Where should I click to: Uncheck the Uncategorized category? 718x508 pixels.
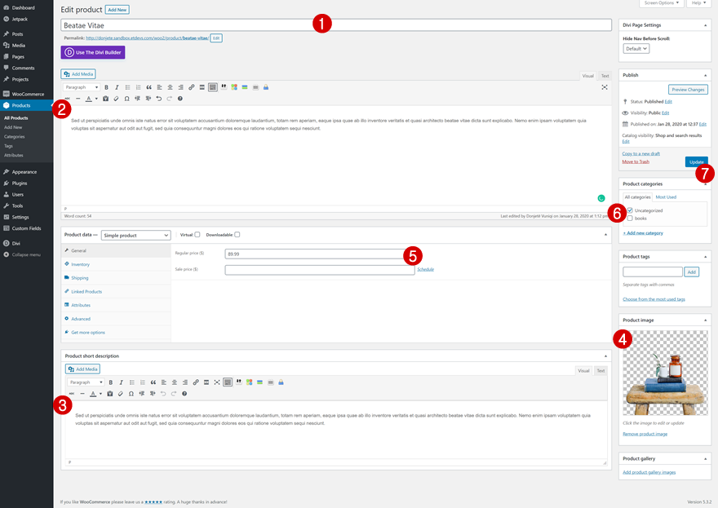(630, 210)
